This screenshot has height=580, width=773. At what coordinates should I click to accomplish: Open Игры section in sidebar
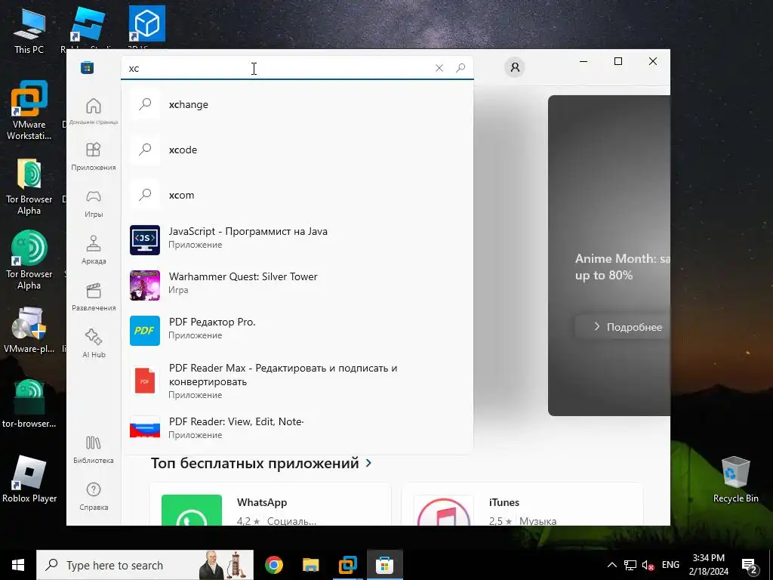tap(94, 204)
